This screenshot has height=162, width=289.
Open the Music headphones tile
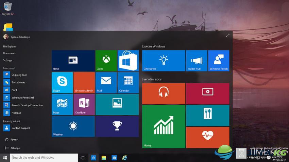click(164, 94)
